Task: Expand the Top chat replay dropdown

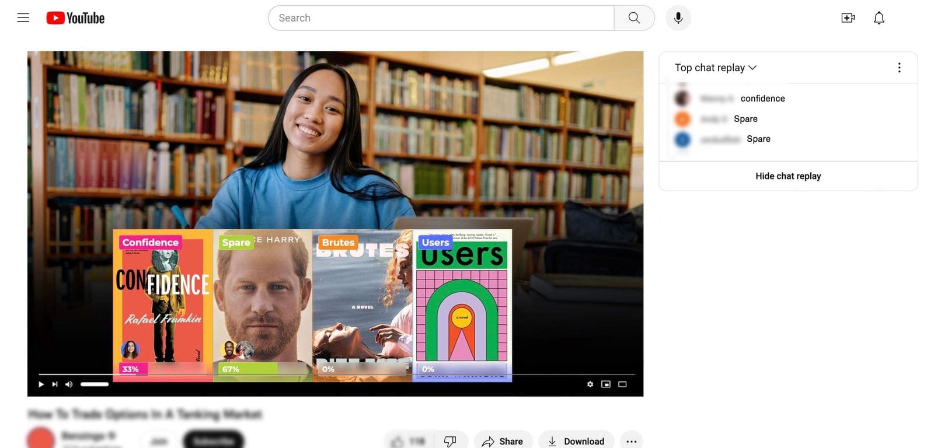Action: 716,68
